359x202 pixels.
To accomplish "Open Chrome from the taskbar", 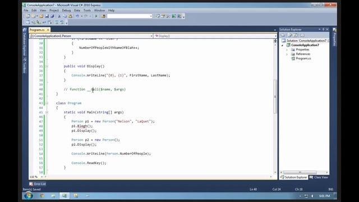I will click(x=42, y=196).
